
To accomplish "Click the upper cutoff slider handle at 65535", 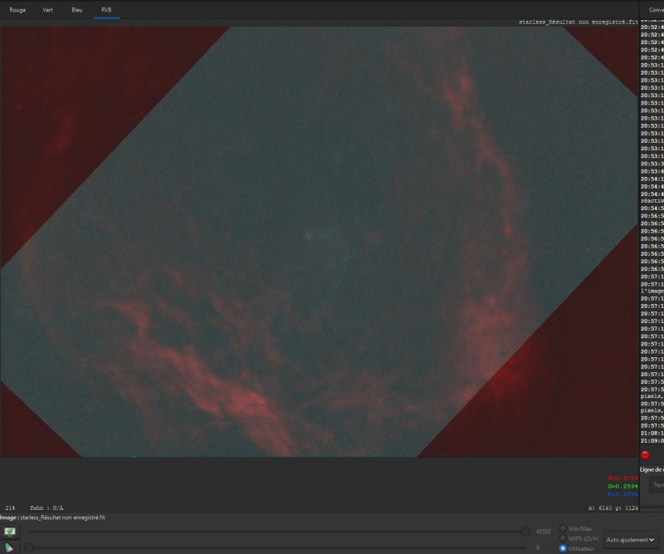I will [525, 532].
